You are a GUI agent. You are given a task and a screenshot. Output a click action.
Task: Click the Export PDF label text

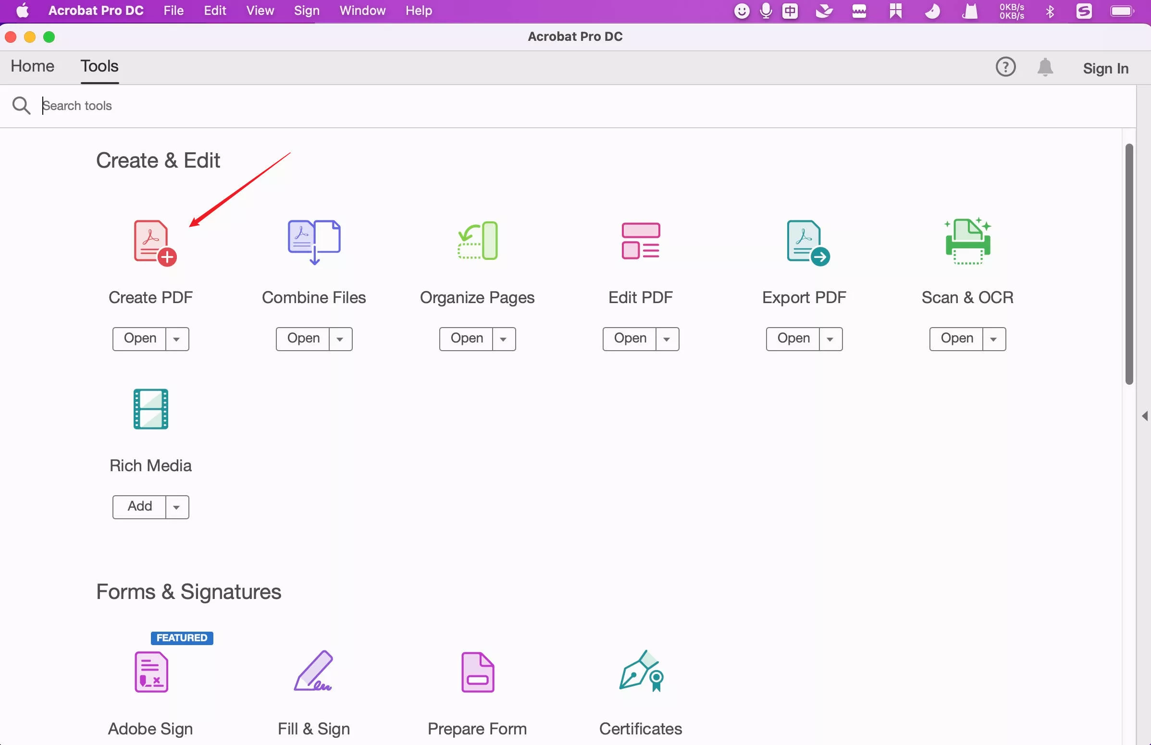pos(804,298)
